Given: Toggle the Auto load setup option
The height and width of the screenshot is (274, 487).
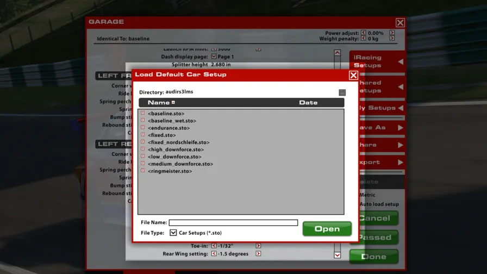Looking at the screenshot, I should [379, 204].
